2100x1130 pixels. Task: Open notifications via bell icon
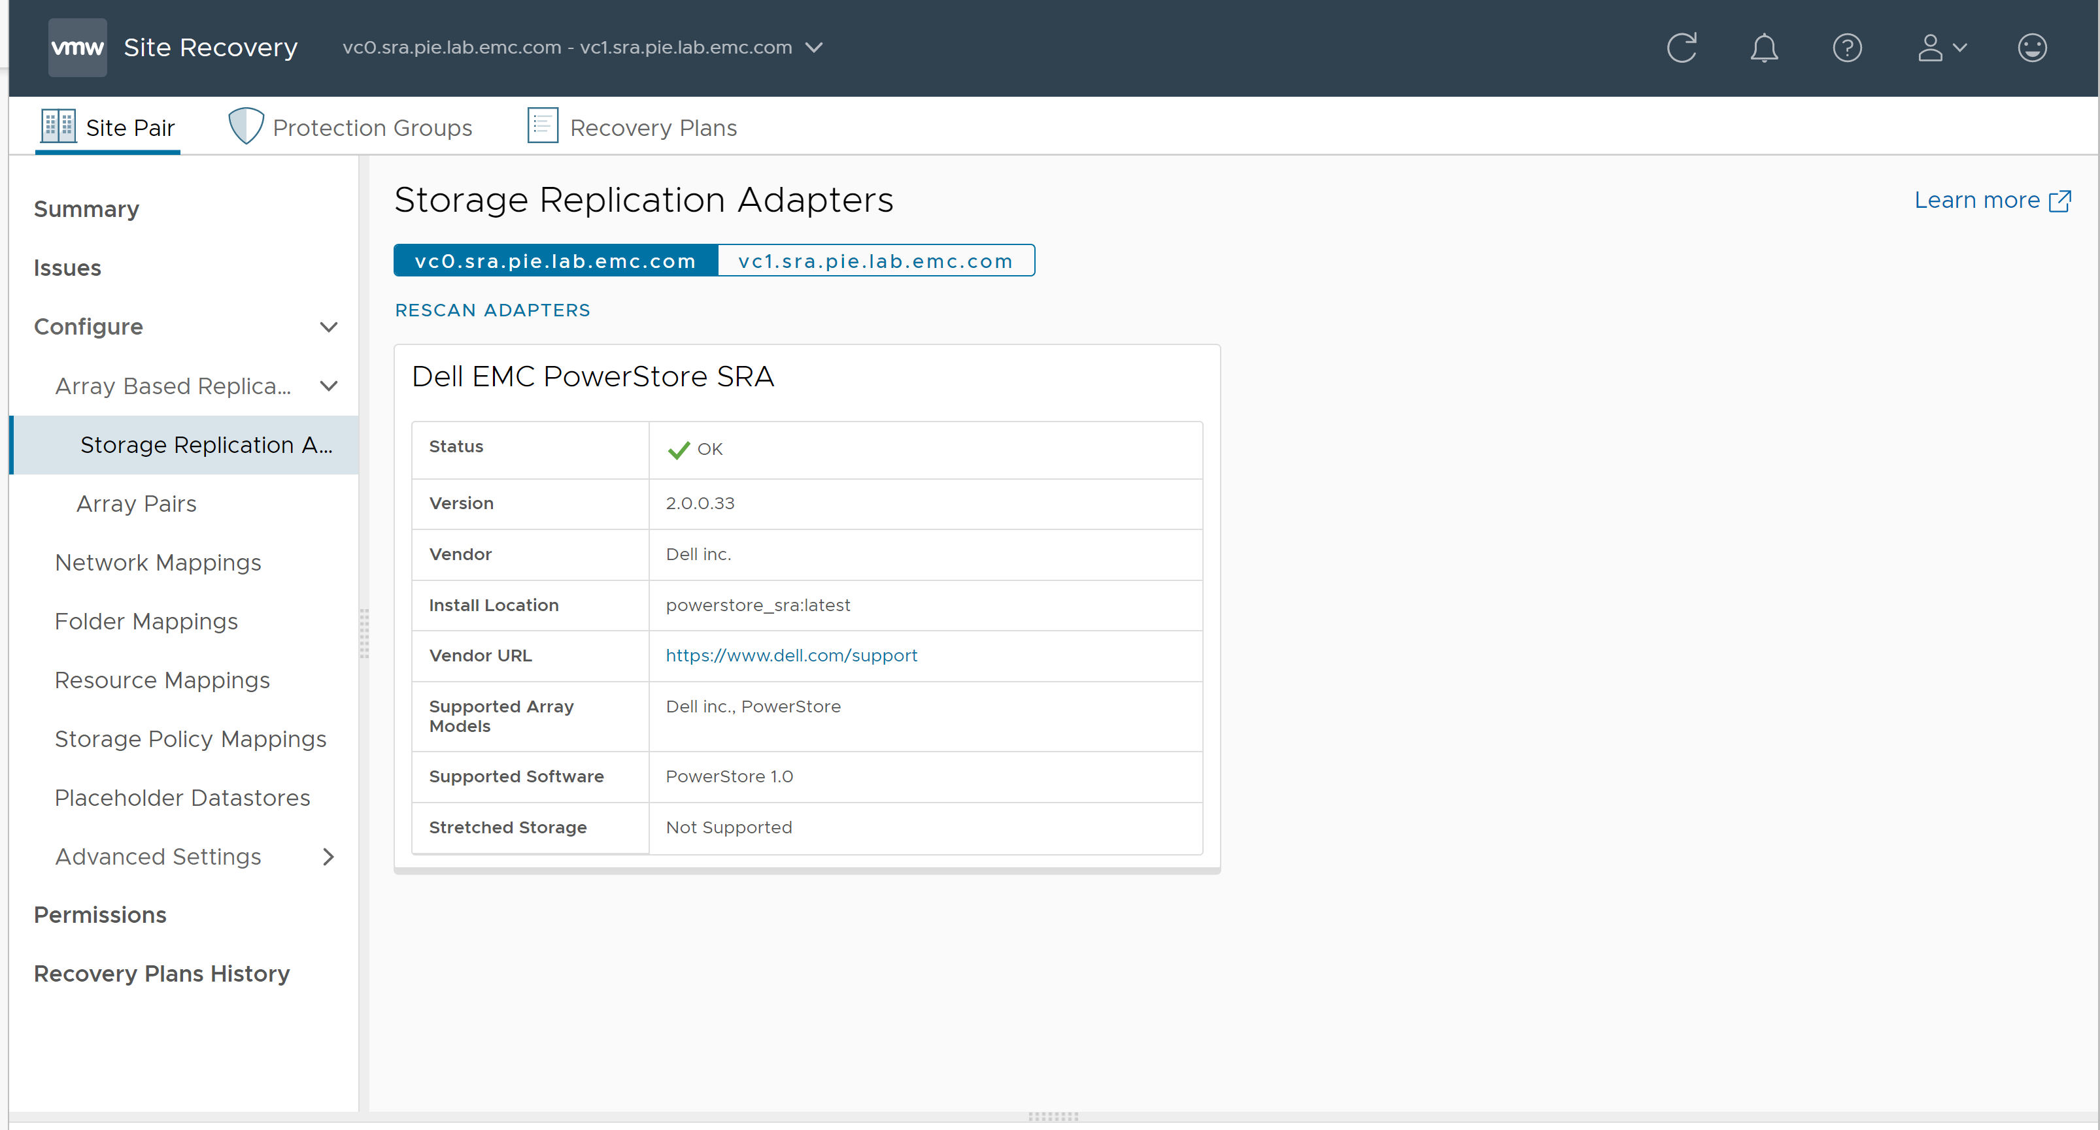point(1764,47)
